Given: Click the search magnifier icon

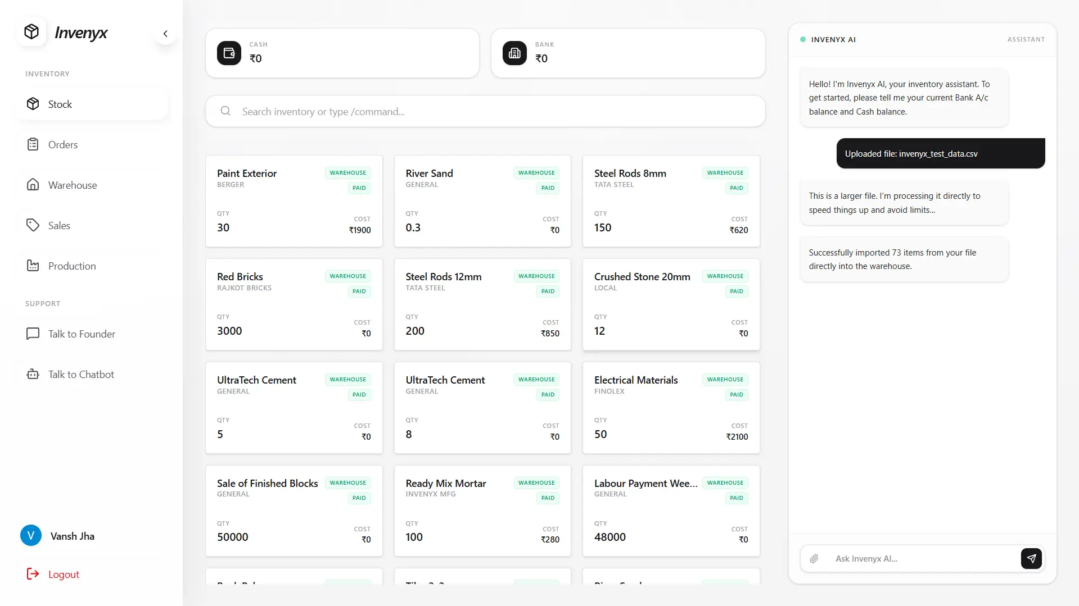Looking at the screenshot, I should (225, 111).
